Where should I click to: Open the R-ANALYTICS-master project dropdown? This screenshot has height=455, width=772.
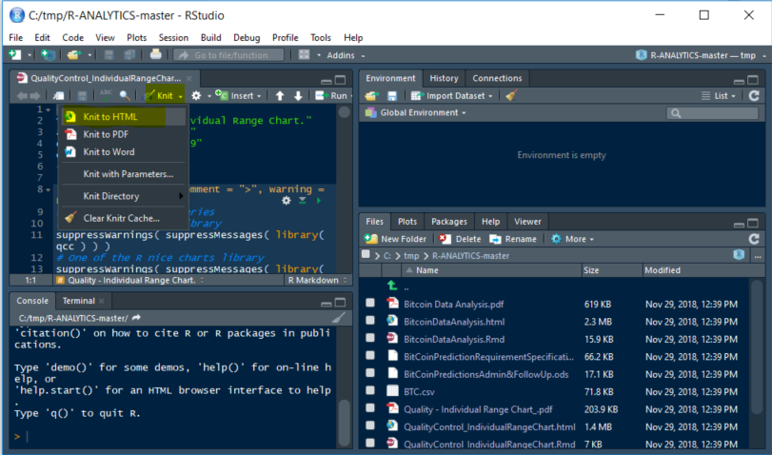pos(702,55)
